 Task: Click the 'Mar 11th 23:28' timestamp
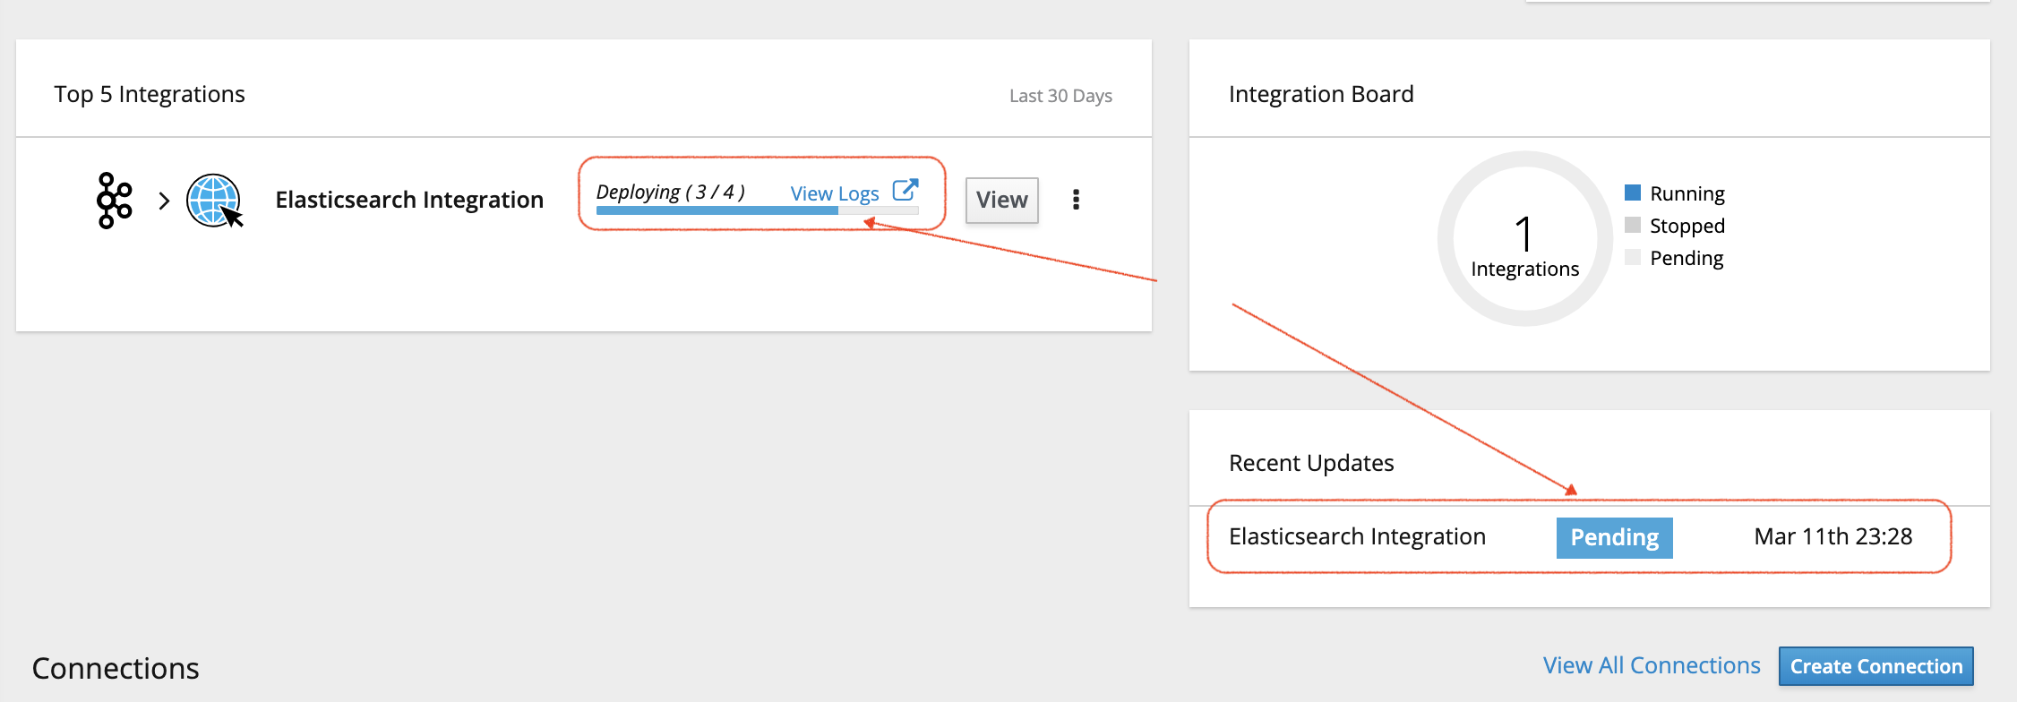click(1832, 536)
